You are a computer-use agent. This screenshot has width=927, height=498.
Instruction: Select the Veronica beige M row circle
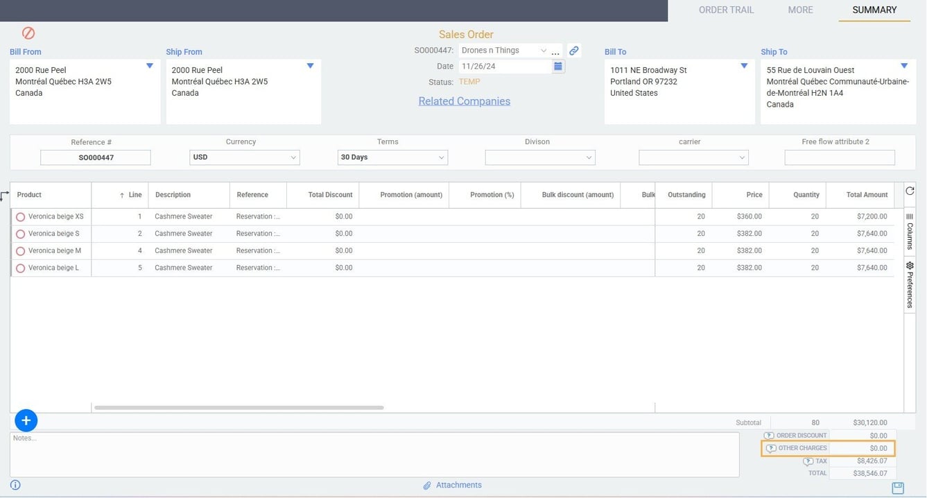click(20, 251)
